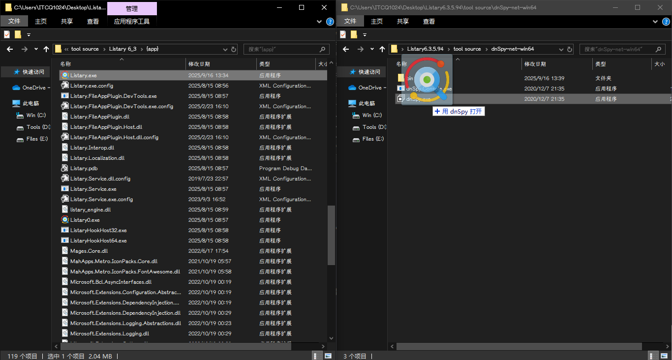Open address bar history dropdown, left window
The height and width of the screenshot is (360, 672).
point(225,49)
